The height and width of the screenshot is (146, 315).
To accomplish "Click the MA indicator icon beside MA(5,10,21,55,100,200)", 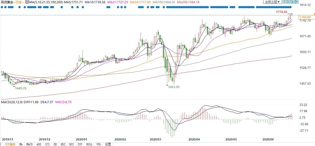I will coord(27,2).
